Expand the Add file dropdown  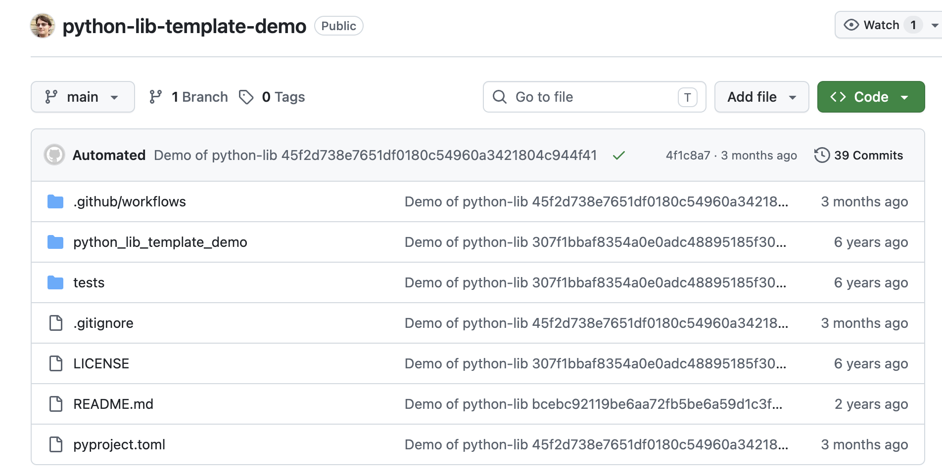tap(761, 97)
